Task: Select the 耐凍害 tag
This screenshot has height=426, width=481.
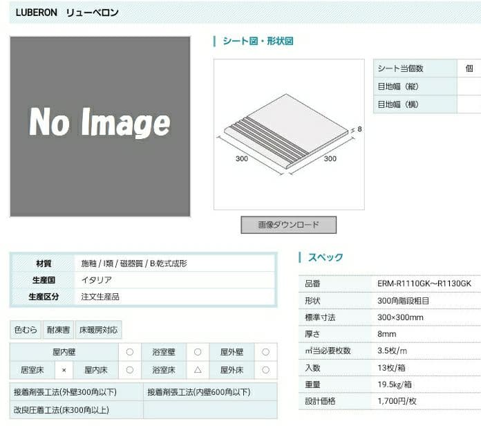Action: click(x=59, y=330)
